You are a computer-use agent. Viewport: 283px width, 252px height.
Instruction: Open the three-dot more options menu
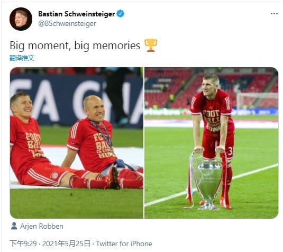pos(274,14)
